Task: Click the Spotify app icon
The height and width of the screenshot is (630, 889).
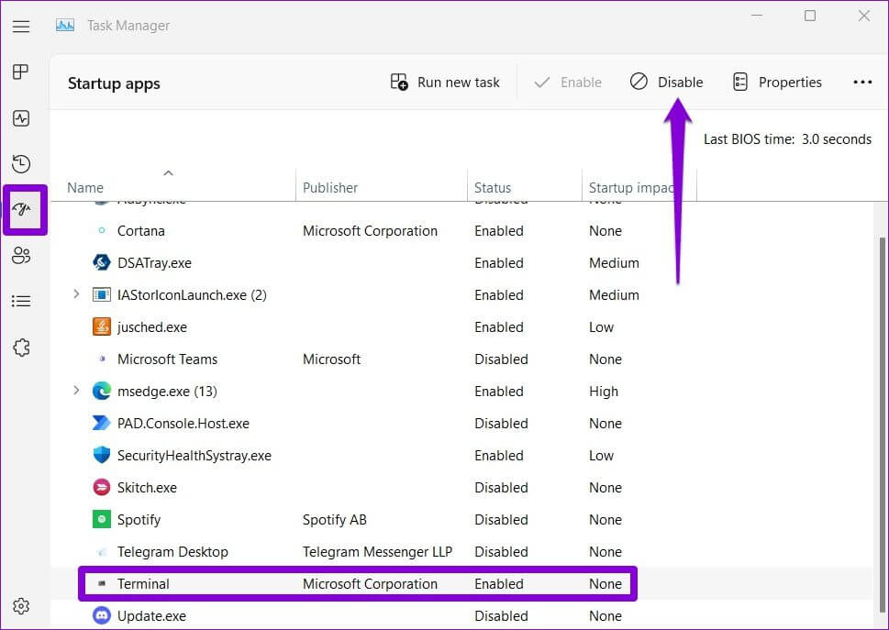Action: coord(102,519)
